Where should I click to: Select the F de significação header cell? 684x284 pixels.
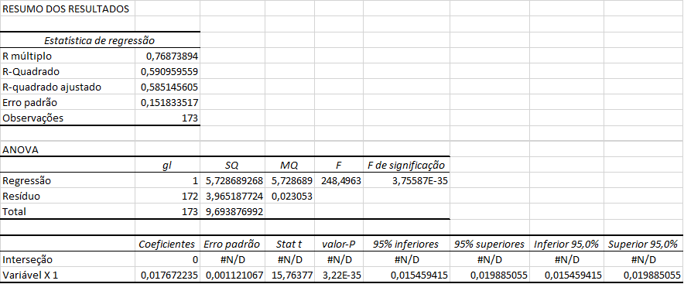pos(406,166)
